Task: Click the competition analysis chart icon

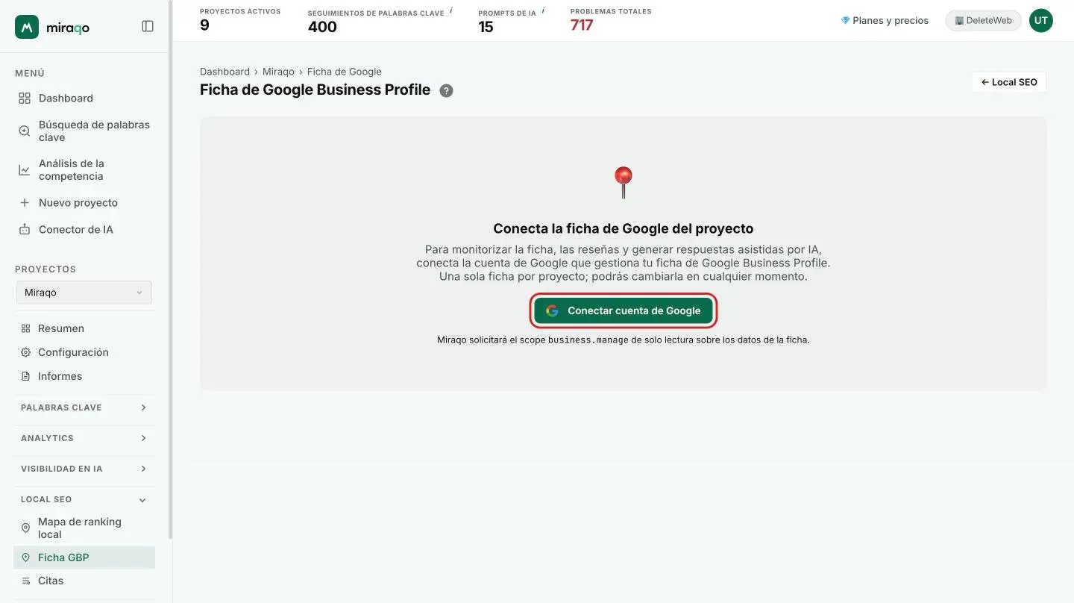Action: pyautogui.click(x=25, y=169)
